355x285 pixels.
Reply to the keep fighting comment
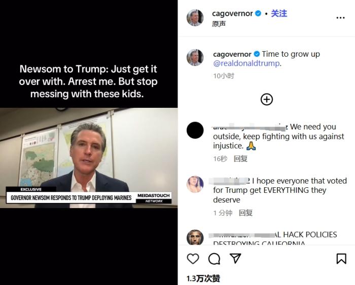tap(240, 158)
